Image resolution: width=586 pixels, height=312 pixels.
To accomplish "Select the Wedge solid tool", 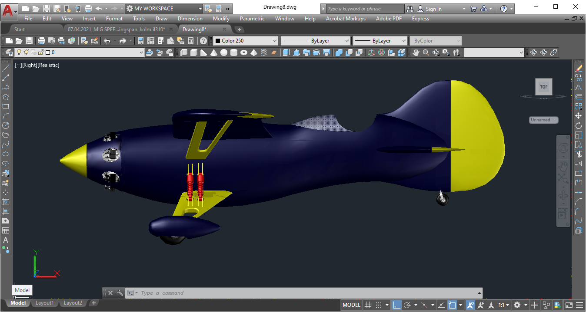I will [204, 53].
